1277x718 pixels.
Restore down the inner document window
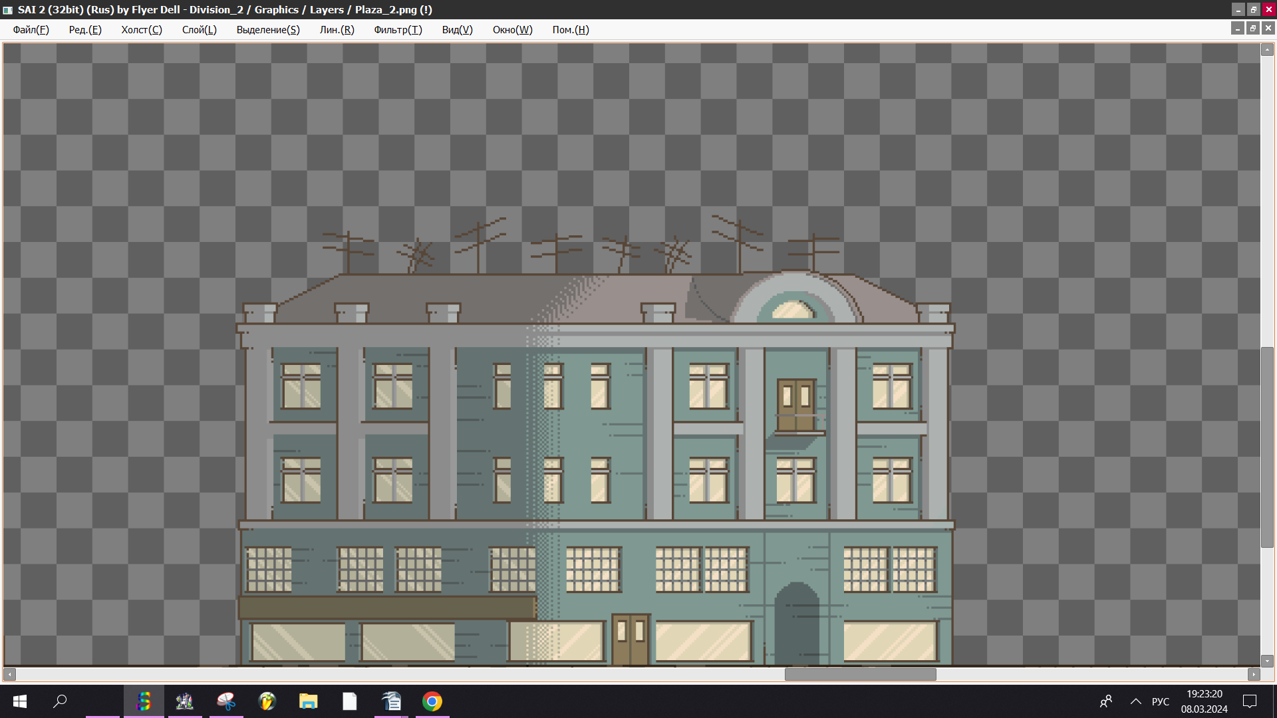(x=1253, y=29)
